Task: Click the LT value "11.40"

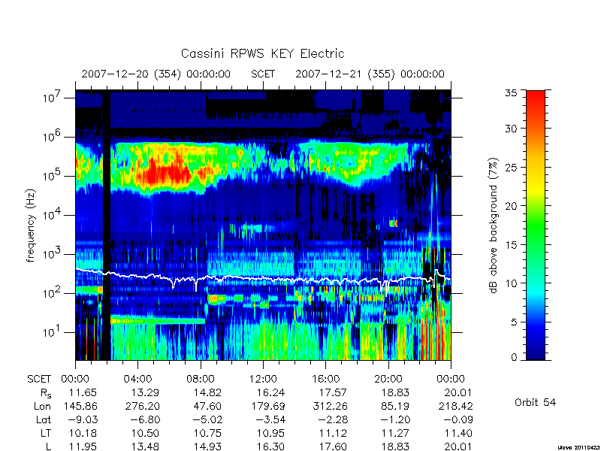Action: click(x=458, y=433)
